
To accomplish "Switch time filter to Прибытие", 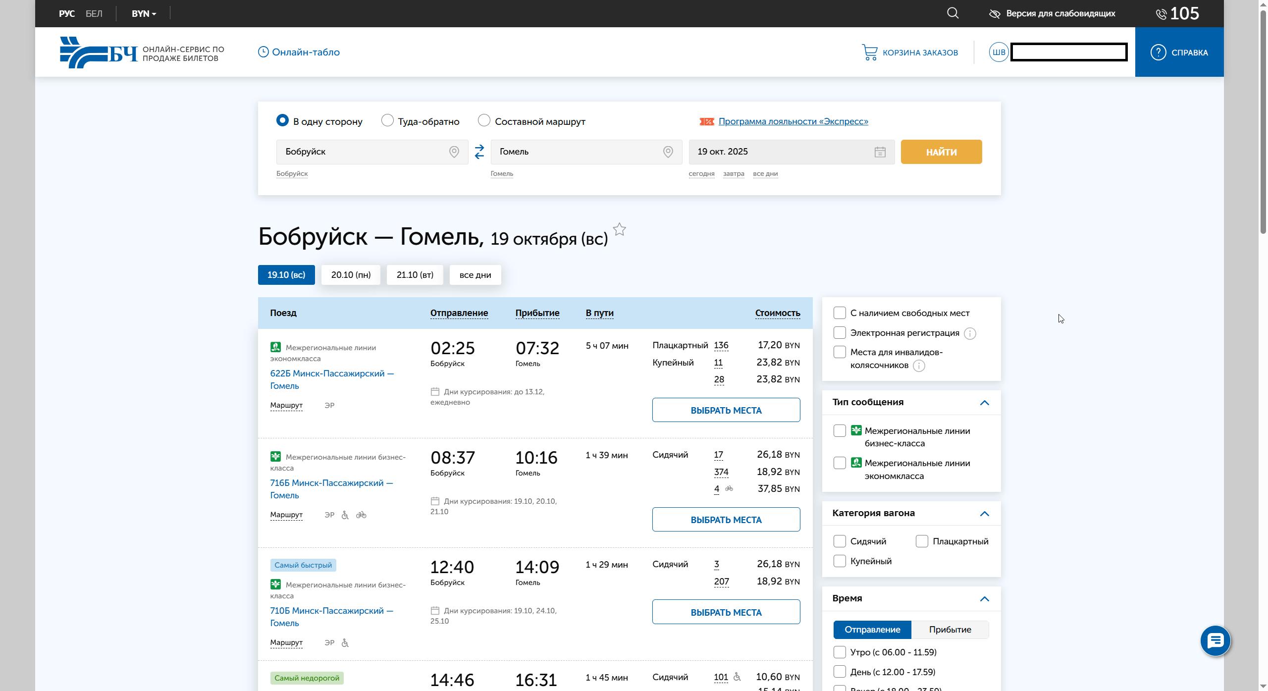I will point(950,630).
